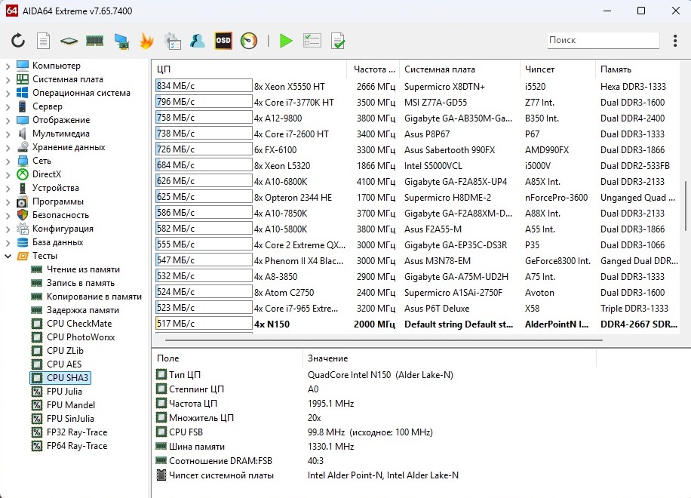Click the OSD panel toolbar icon
Image resolution: width=691 pixels, height=498 pixels.
click(x=223, y=41)
